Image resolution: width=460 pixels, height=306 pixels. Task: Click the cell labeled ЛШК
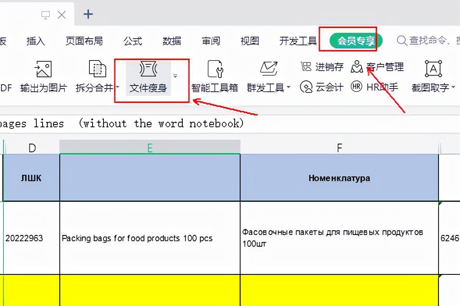[x=31, y=178]
